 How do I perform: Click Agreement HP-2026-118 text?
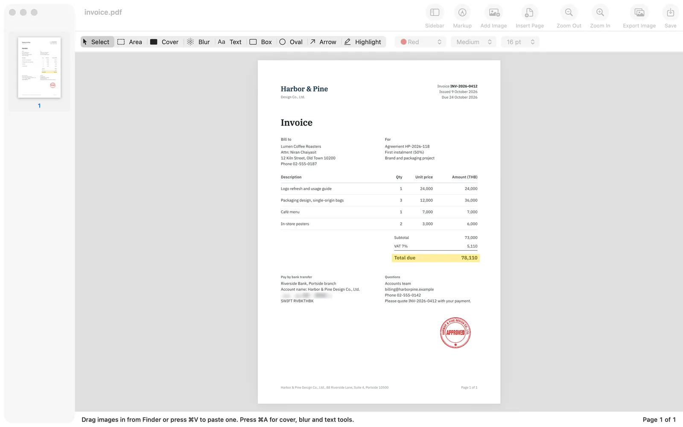tap(407, 146)
